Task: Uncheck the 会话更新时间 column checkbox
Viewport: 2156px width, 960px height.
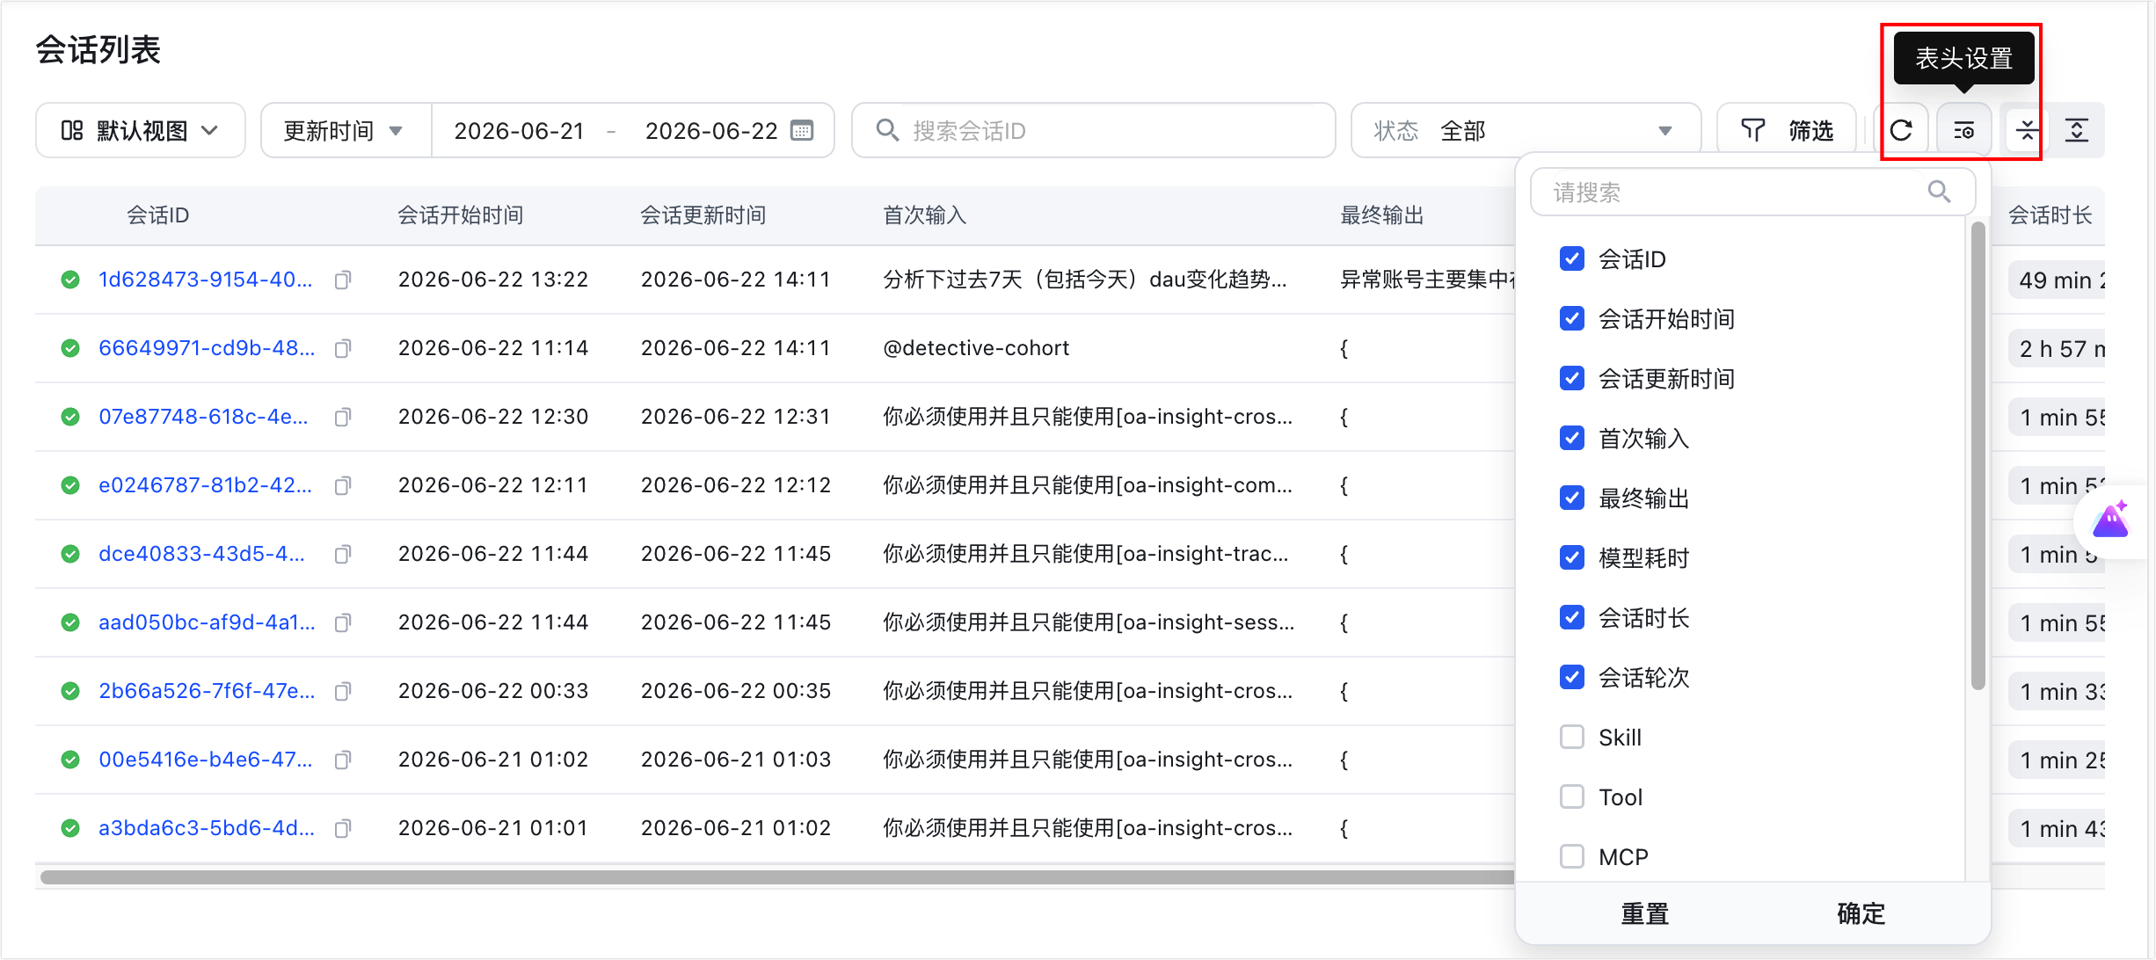Action: click(1572, 378)
